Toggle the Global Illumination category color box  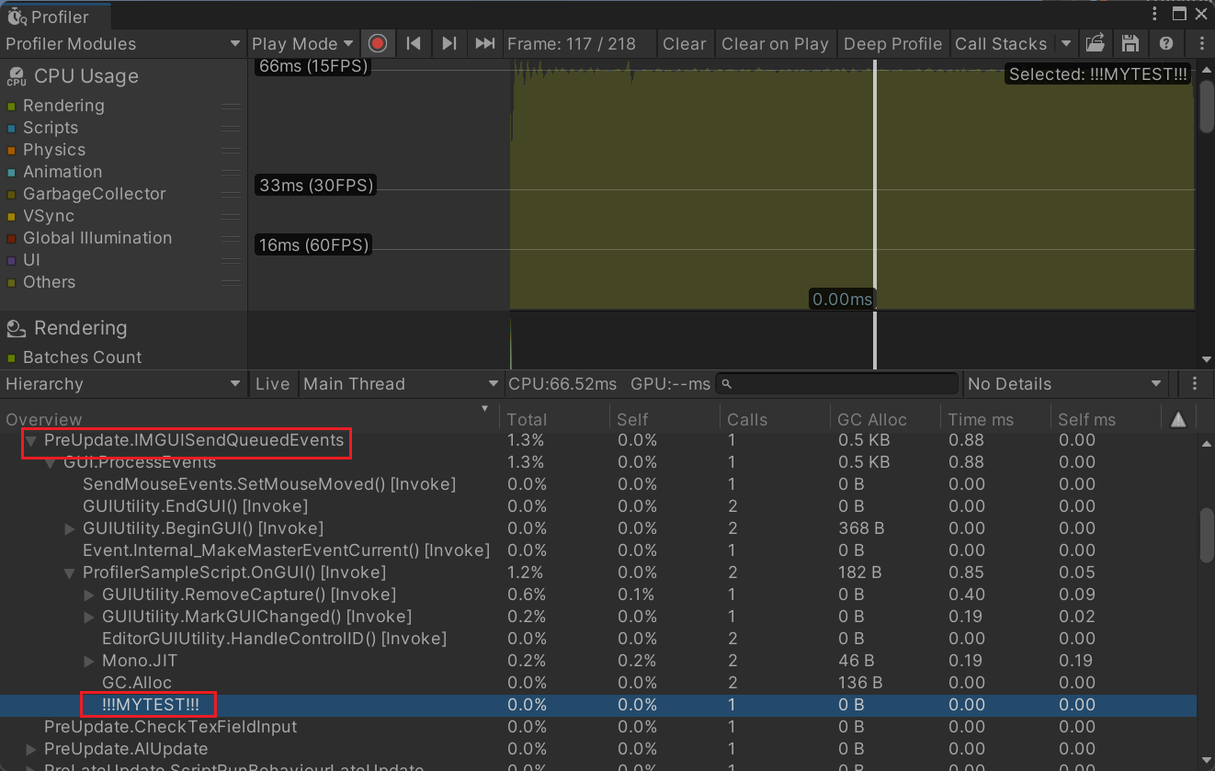[x=11, y=239]
